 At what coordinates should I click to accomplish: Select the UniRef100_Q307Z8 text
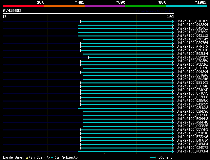click(x=192, y=68)
